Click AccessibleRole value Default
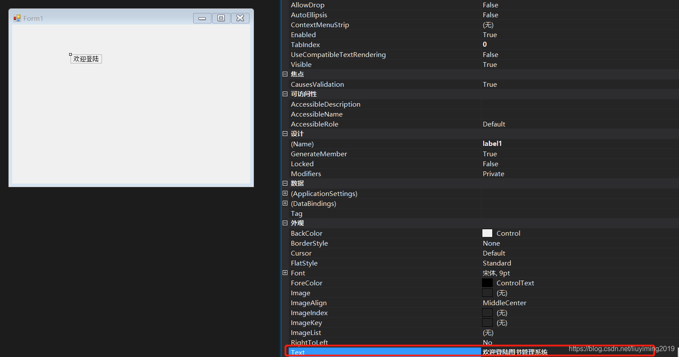679x357 pixels. point(494,124)
